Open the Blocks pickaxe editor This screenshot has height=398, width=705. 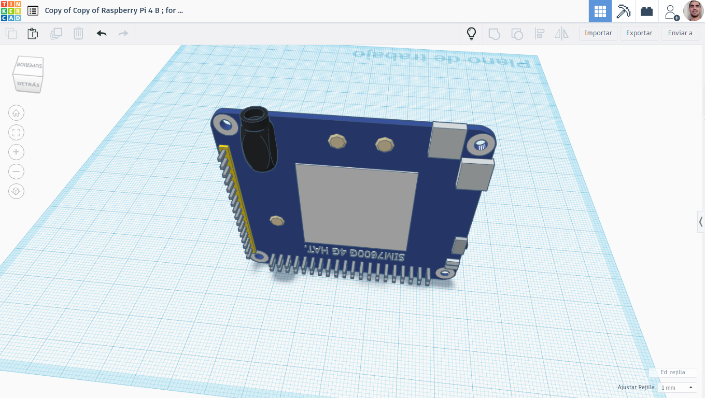point(624,11)
